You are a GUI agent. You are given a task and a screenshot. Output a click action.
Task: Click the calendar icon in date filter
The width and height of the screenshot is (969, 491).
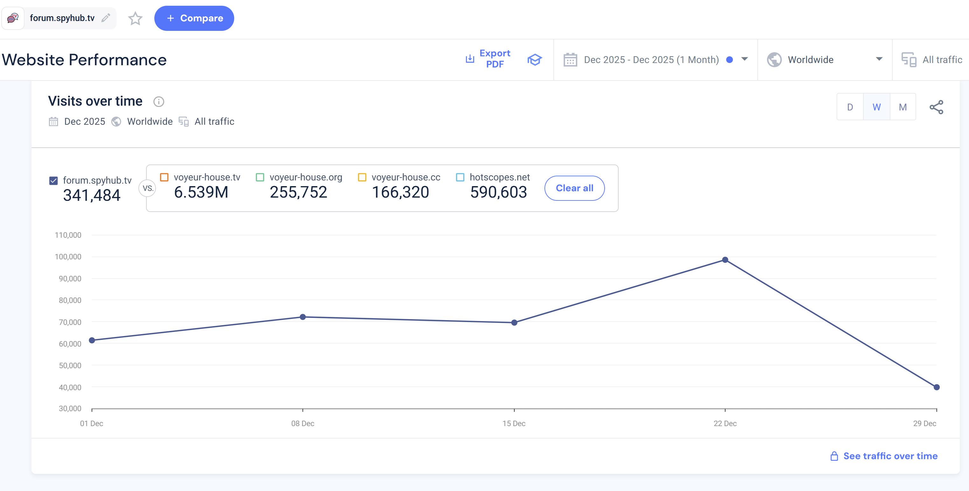click(570, 60)
